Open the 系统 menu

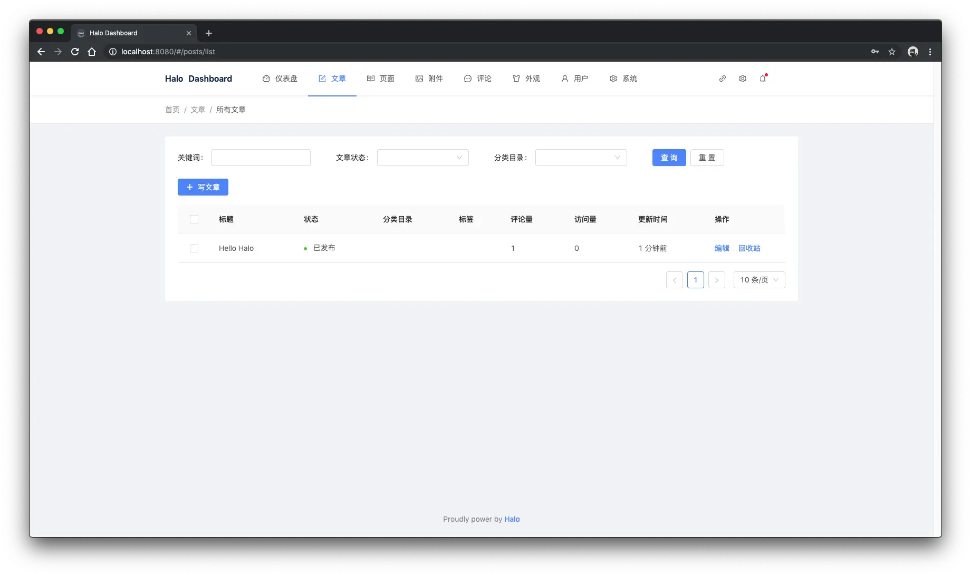pyautogui.click(x=623, y=79)
